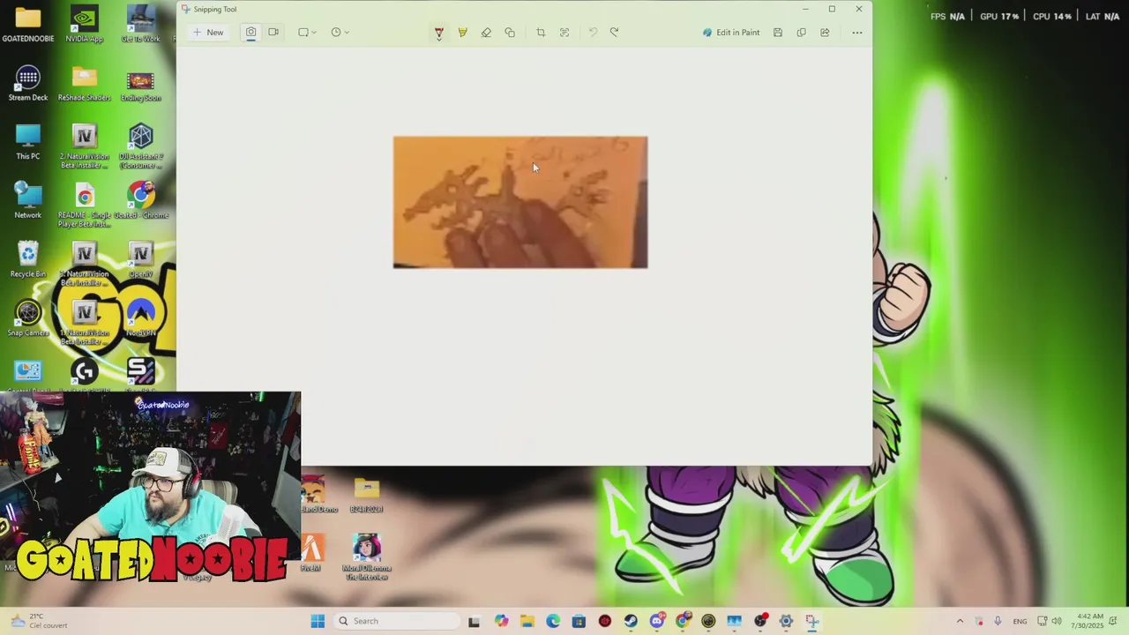Select the Eraser tool
The height and width of the screenshot is (635, 1129).
[486, 33]
